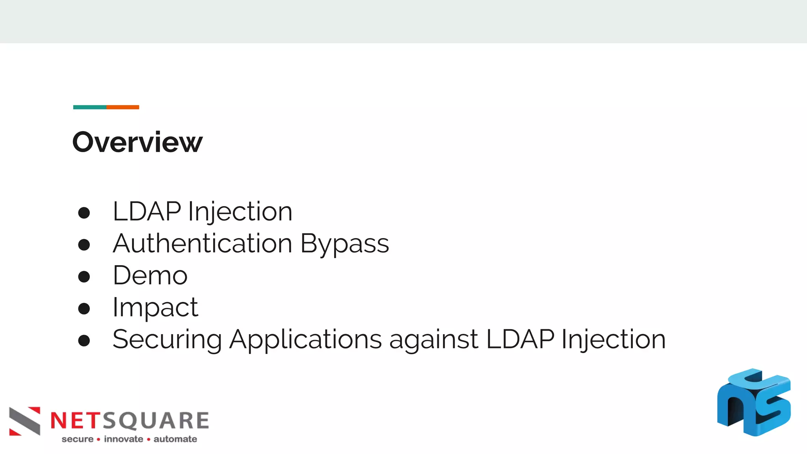Click the word automate in the tagline
Screen dimensions: 807x454
click(175, 439)
